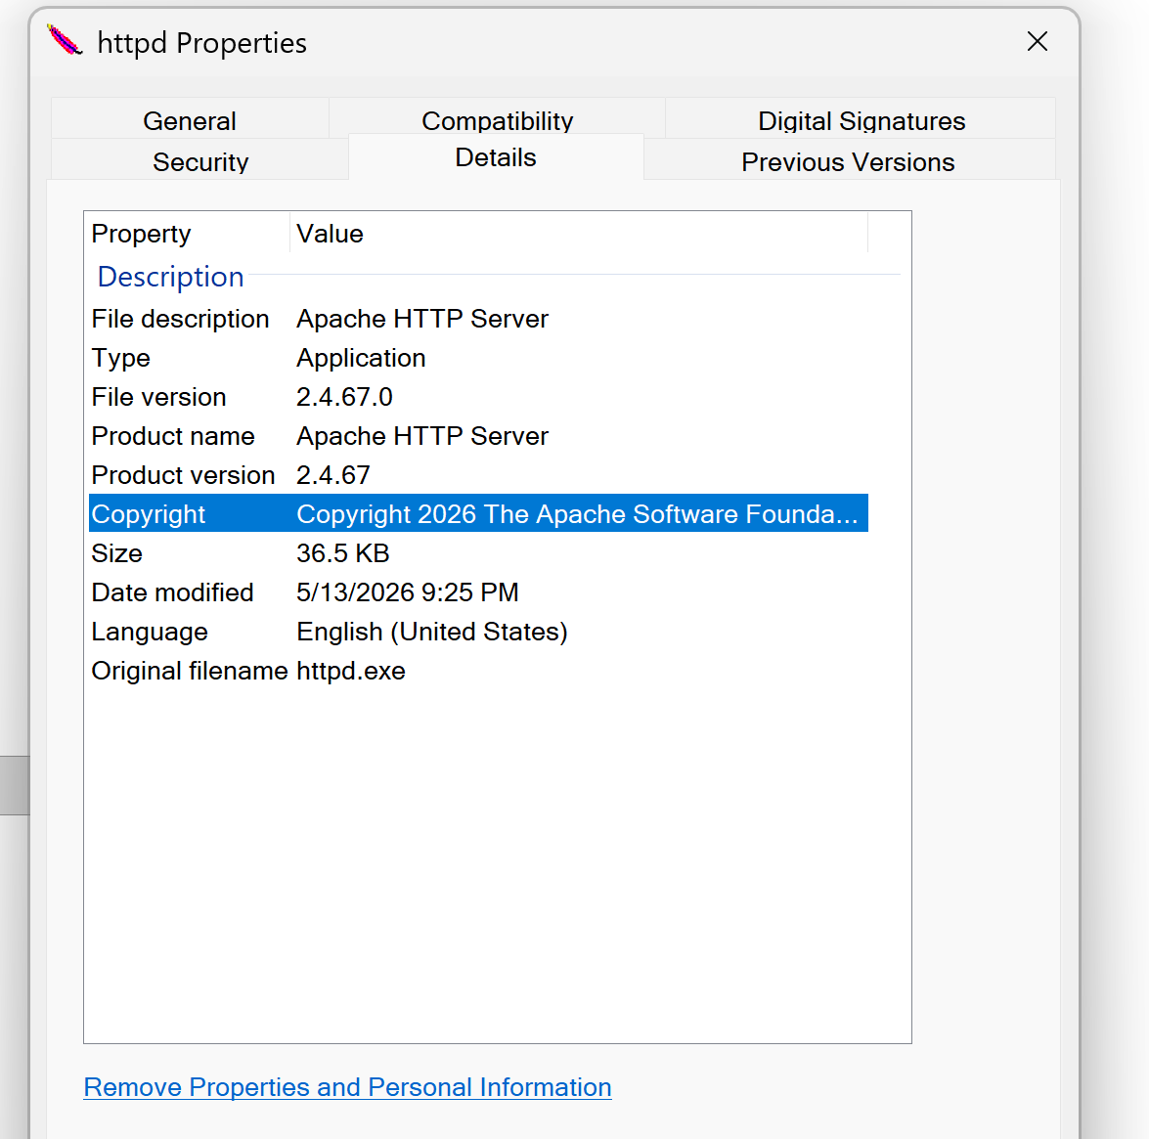Select the Product version row label
1149x1139 pixels.
[183, 474]
